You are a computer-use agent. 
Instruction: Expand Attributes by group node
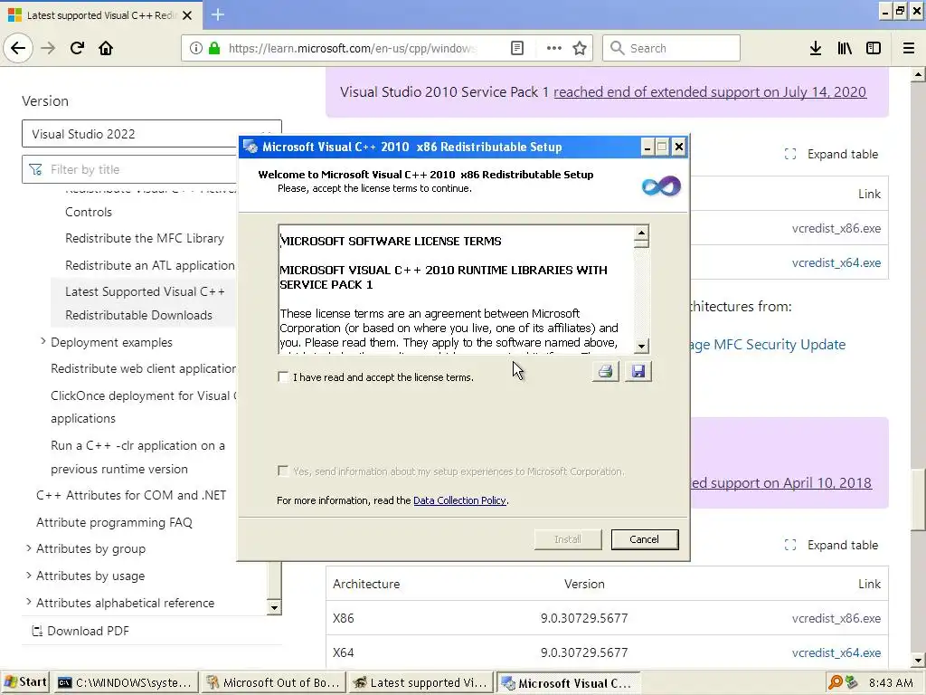coord(28,548)
